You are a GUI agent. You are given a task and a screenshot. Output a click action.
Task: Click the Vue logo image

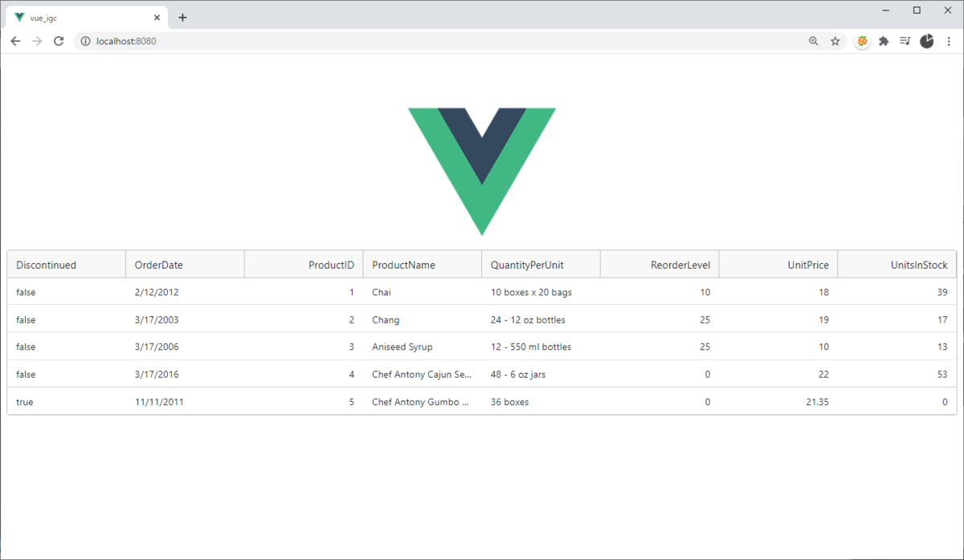point(482,172)
